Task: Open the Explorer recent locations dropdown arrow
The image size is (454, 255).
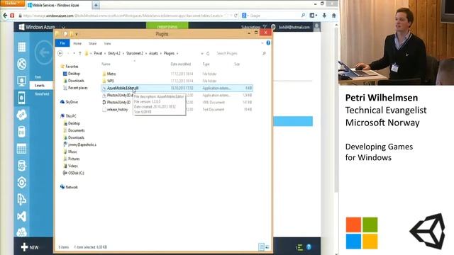Action: pos(74,54)
